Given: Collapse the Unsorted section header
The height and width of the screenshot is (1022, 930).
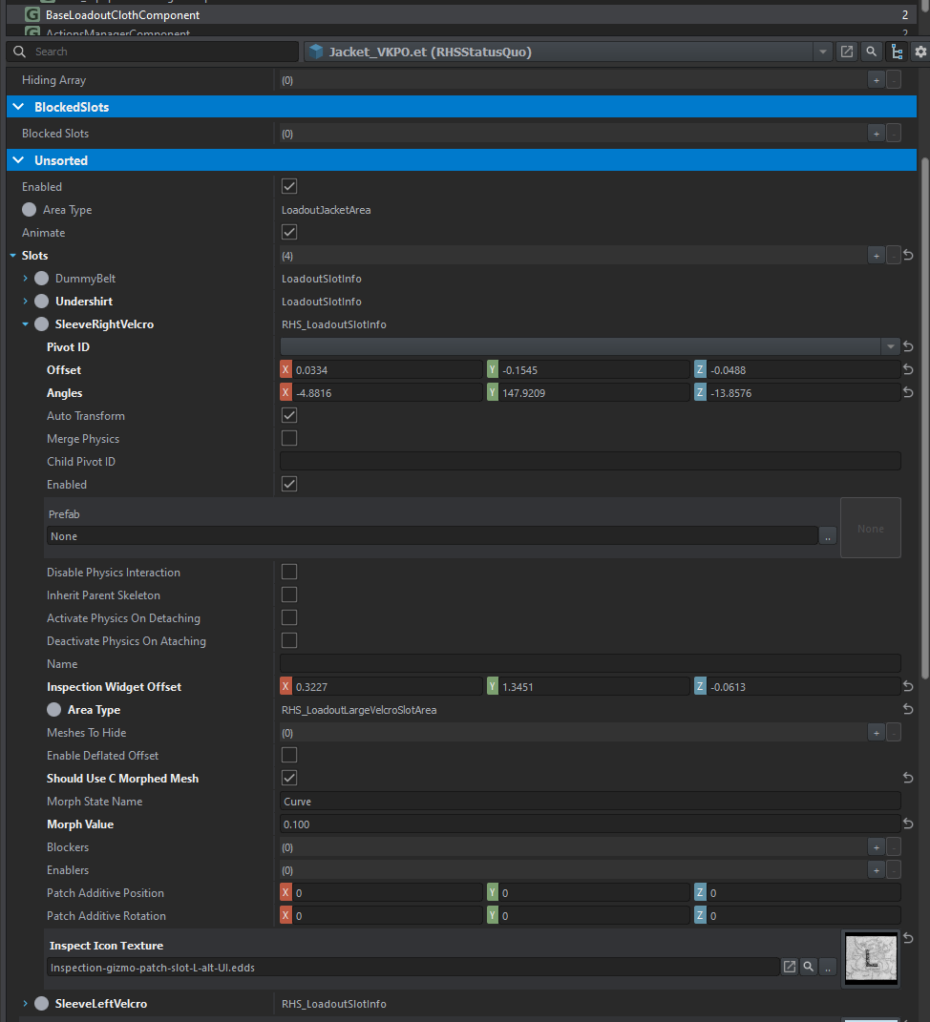Looking at the screenshot, I should (18, 160).
